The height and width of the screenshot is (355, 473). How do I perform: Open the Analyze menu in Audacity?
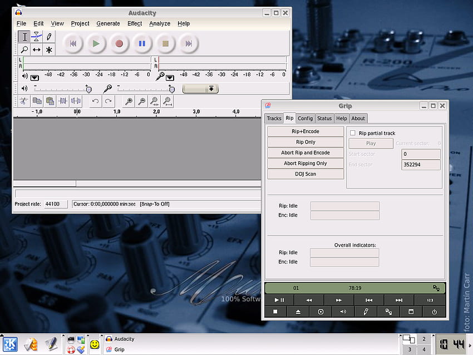(x=160, y=23)
